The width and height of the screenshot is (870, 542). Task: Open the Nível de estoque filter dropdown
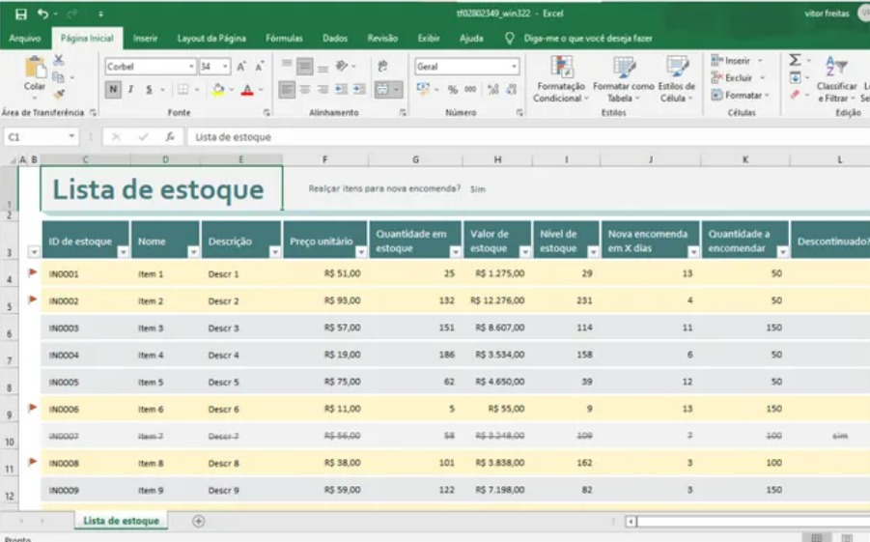(593, 252)
